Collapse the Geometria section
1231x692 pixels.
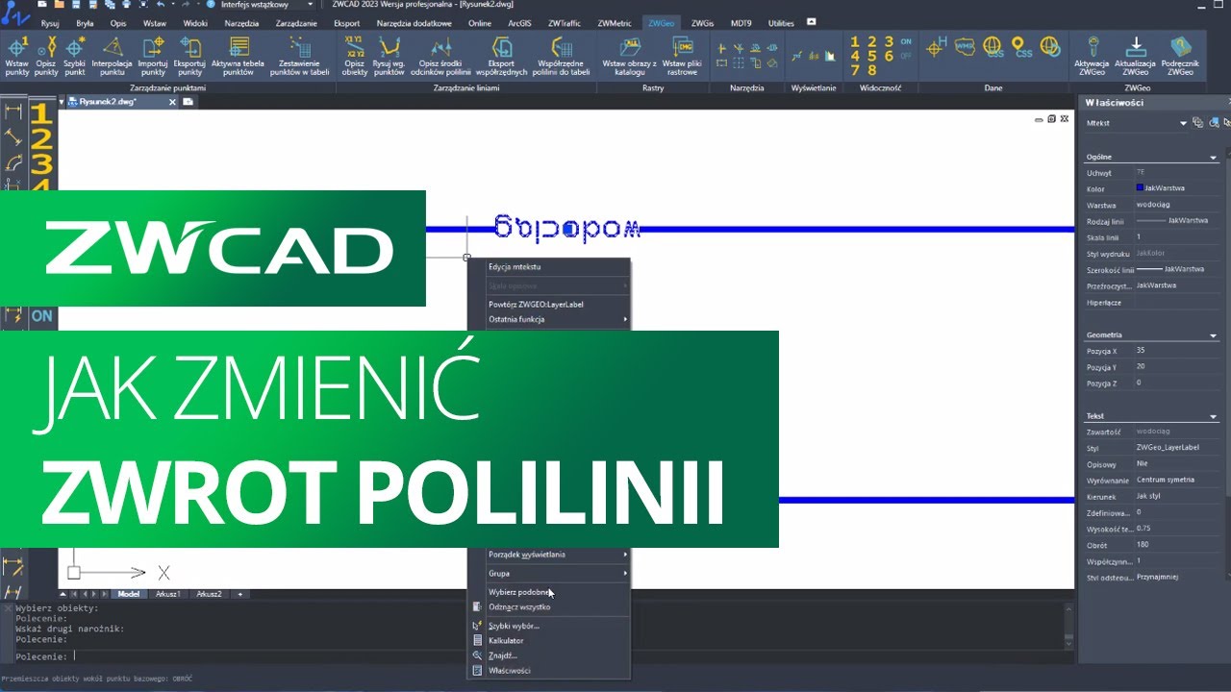(1214, 334)
